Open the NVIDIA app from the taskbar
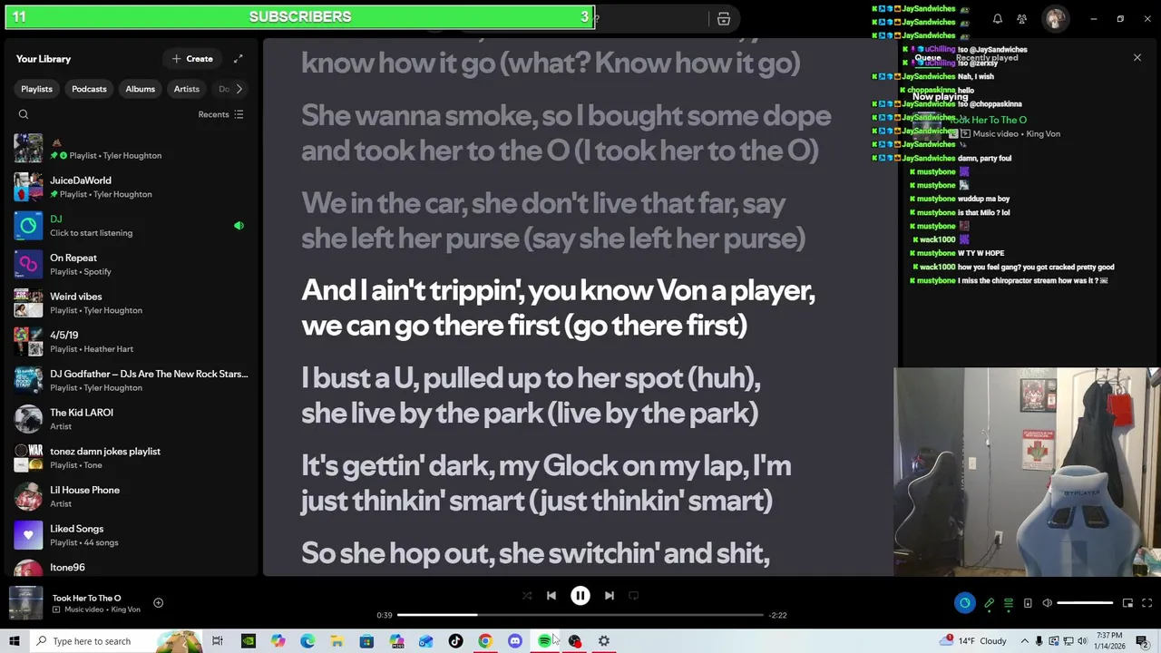Viewport: 1161px width, 653px height. 248,641
